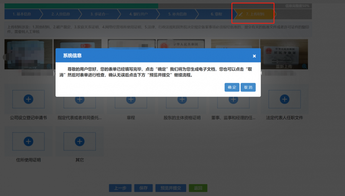Click 重新上传 on ID card thumbnail

point(284,67)
